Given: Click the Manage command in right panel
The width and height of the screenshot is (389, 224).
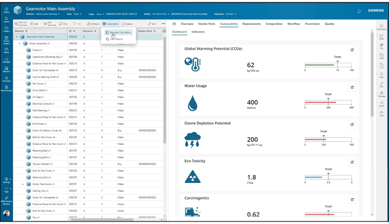Looking at the screenshot, I should tap(381, 94).
